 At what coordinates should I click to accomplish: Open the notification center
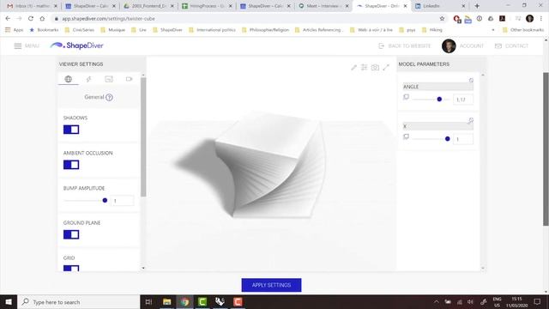(x=537, y=301)
